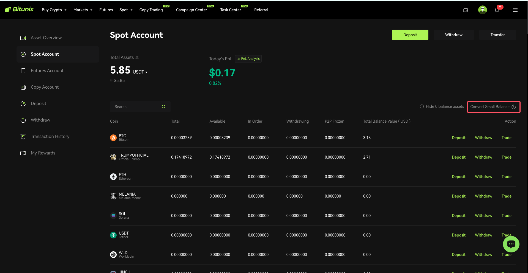Image resolution: width=528 pixels, height=273 pixels.
Task: Click the Asset Overview wallet icon
Action: 23,38
